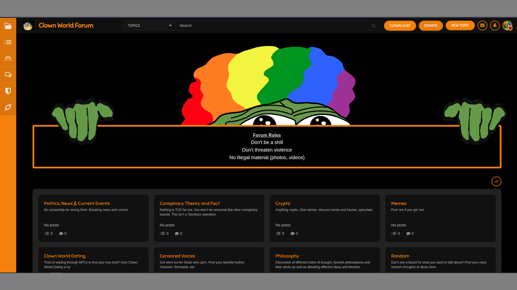Toggle the round collapse button above the boards
The width and height of the screenshot is (517, 290).
click(496, 181)
